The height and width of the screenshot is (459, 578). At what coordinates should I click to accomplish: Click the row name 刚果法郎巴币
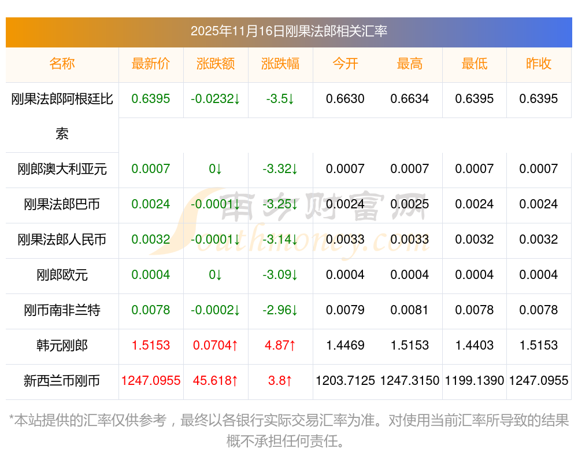pyautogui.click(x=62, y=204)
